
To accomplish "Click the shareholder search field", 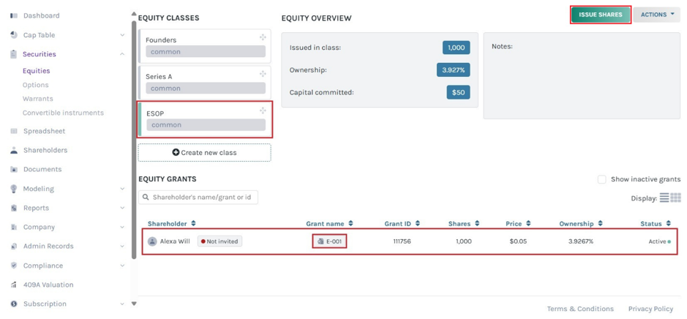I will (x=198, y=198).
